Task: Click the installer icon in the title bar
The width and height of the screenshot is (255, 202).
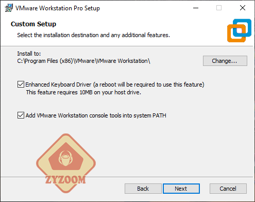Action: coord(9,8)
